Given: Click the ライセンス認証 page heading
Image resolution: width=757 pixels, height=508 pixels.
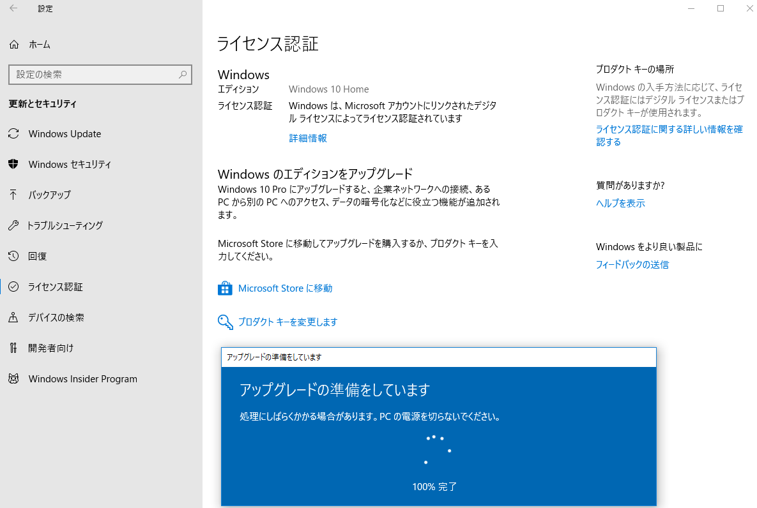Looking at the screenshot, I should point(268,43).
